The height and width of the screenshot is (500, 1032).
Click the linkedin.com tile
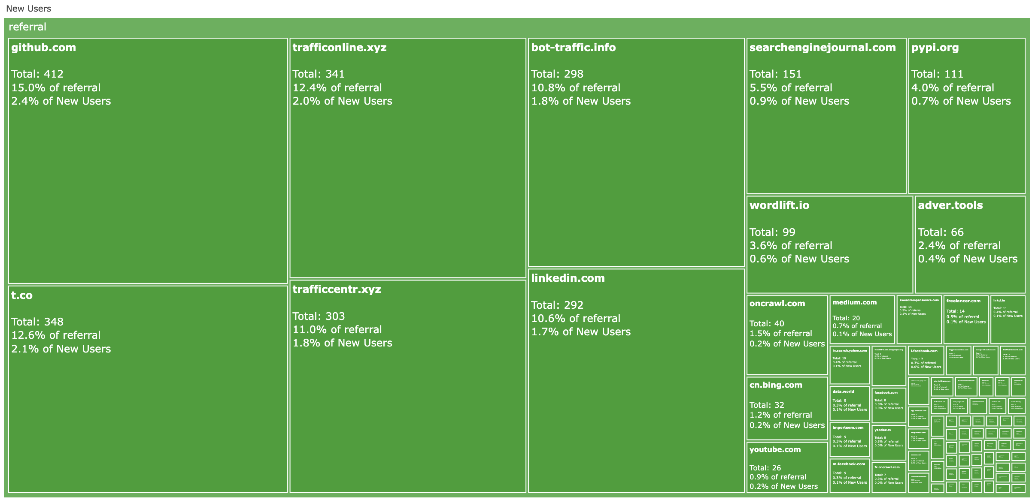click(x=636, y=381)
